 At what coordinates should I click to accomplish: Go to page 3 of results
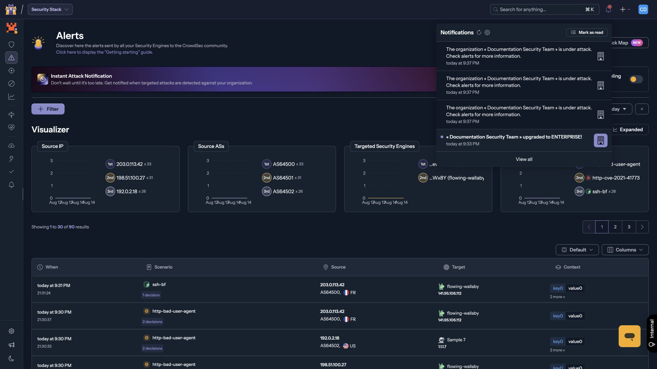[629, 227]
